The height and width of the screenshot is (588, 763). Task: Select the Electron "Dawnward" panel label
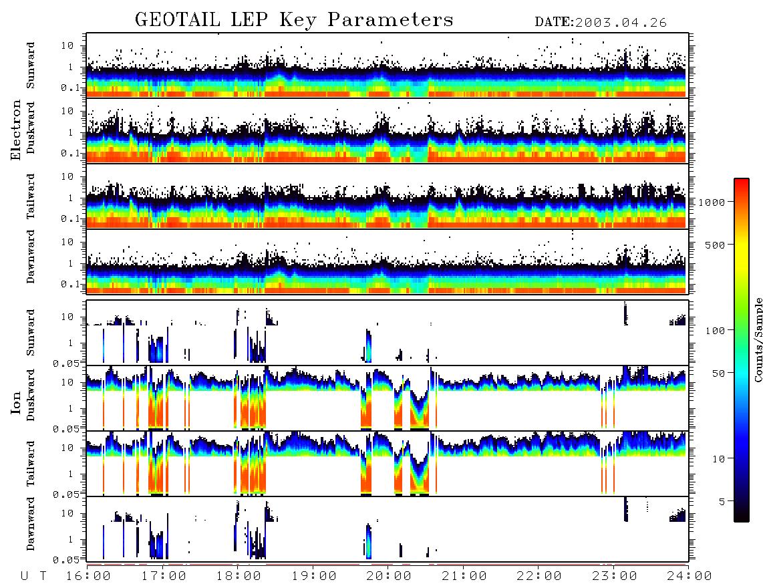coord(31,257)
